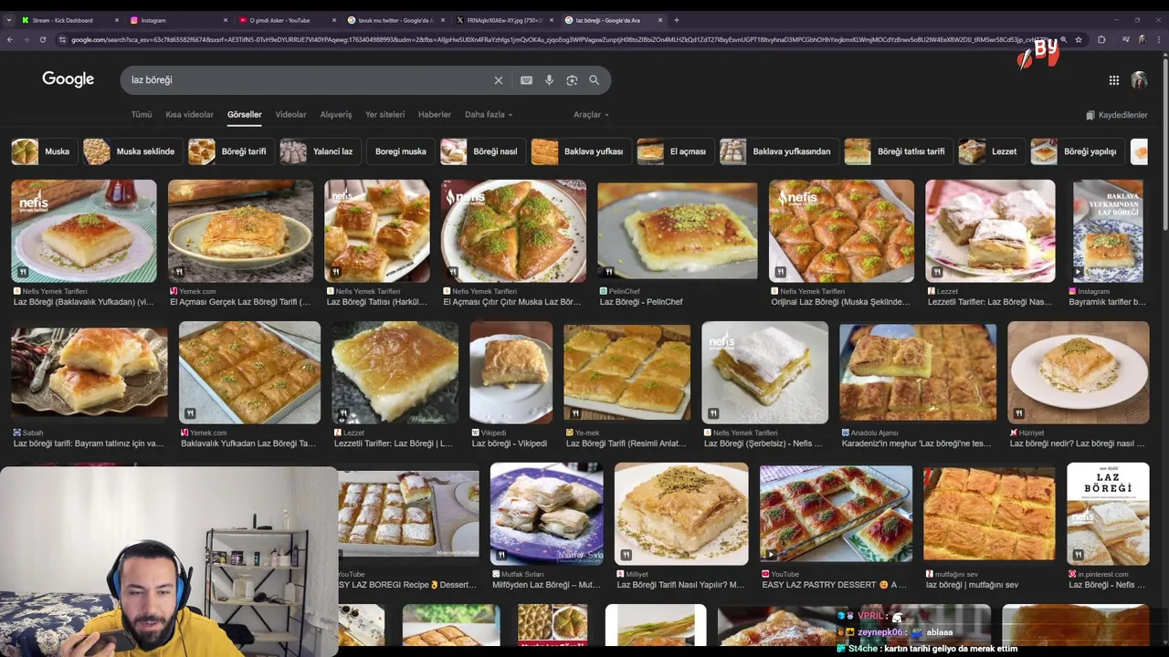This screenshot has height=657, width=1169.
Task: Go to Google homepage via the logo
Action: tap(68, 79)
